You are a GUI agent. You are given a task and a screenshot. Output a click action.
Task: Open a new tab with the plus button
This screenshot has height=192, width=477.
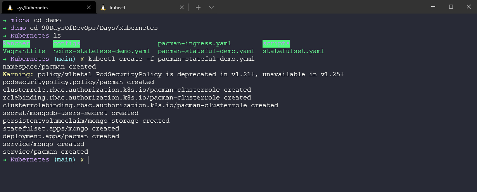[x=198, y=7]
